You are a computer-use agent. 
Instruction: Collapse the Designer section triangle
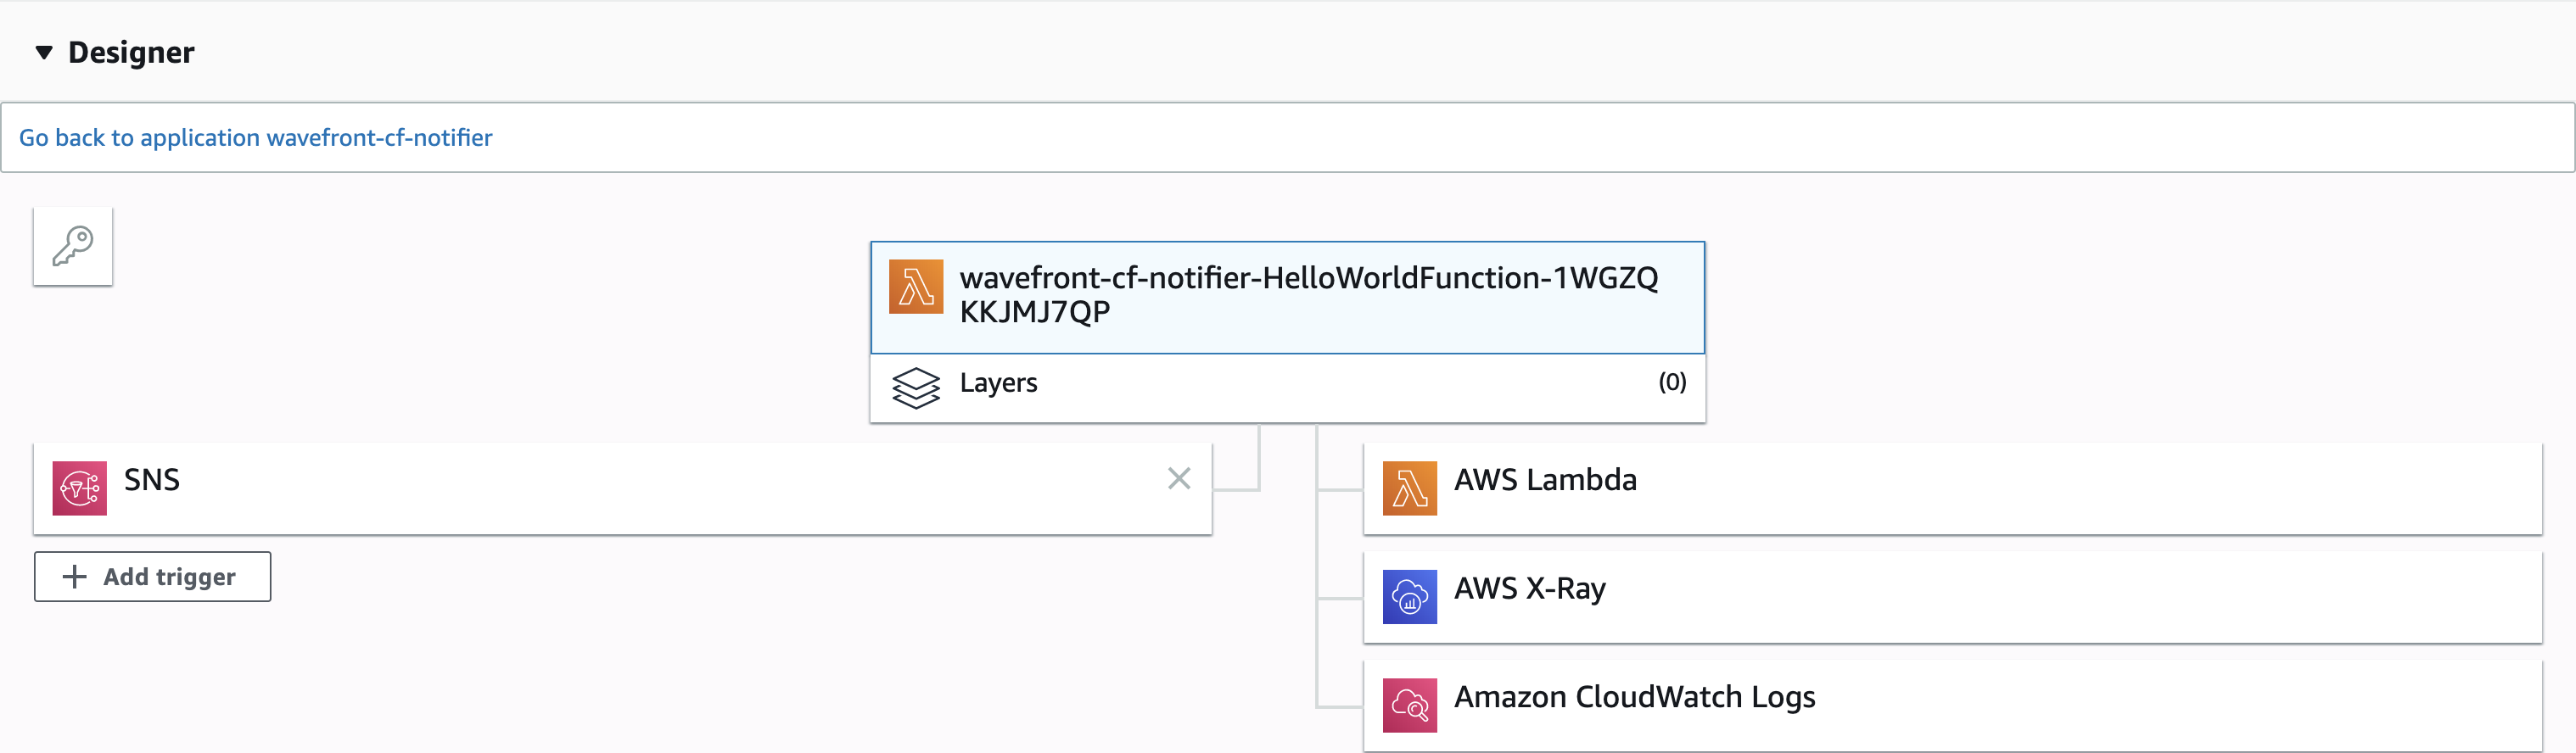click(44, 52)
